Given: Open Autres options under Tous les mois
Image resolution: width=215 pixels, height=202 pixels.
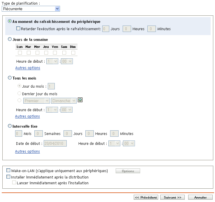Looking at the screenshot, I should tap(27, 116).
